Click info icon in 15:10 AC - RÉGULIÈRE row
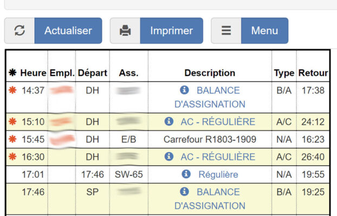The image size is (337, 216). pos(168,122)
